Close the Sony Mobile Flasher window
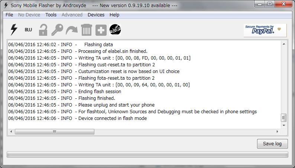The width and height of the screenshot is (295, 168). [x=284, y=4]
